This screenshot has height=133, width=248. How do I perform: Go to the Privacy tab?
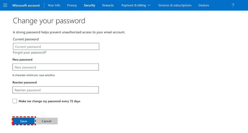pos(72,5)
